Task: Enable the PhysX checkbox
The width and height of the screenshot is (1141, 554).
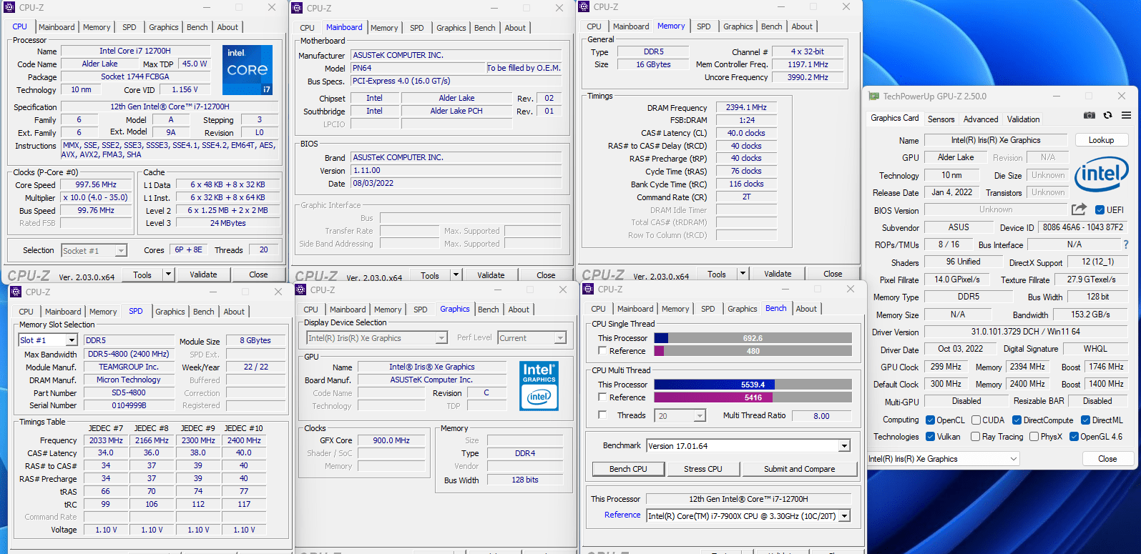Action: [1034, 437]
